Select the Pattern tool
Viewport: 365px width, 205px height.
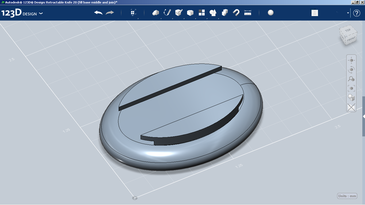tap(202, 13)
